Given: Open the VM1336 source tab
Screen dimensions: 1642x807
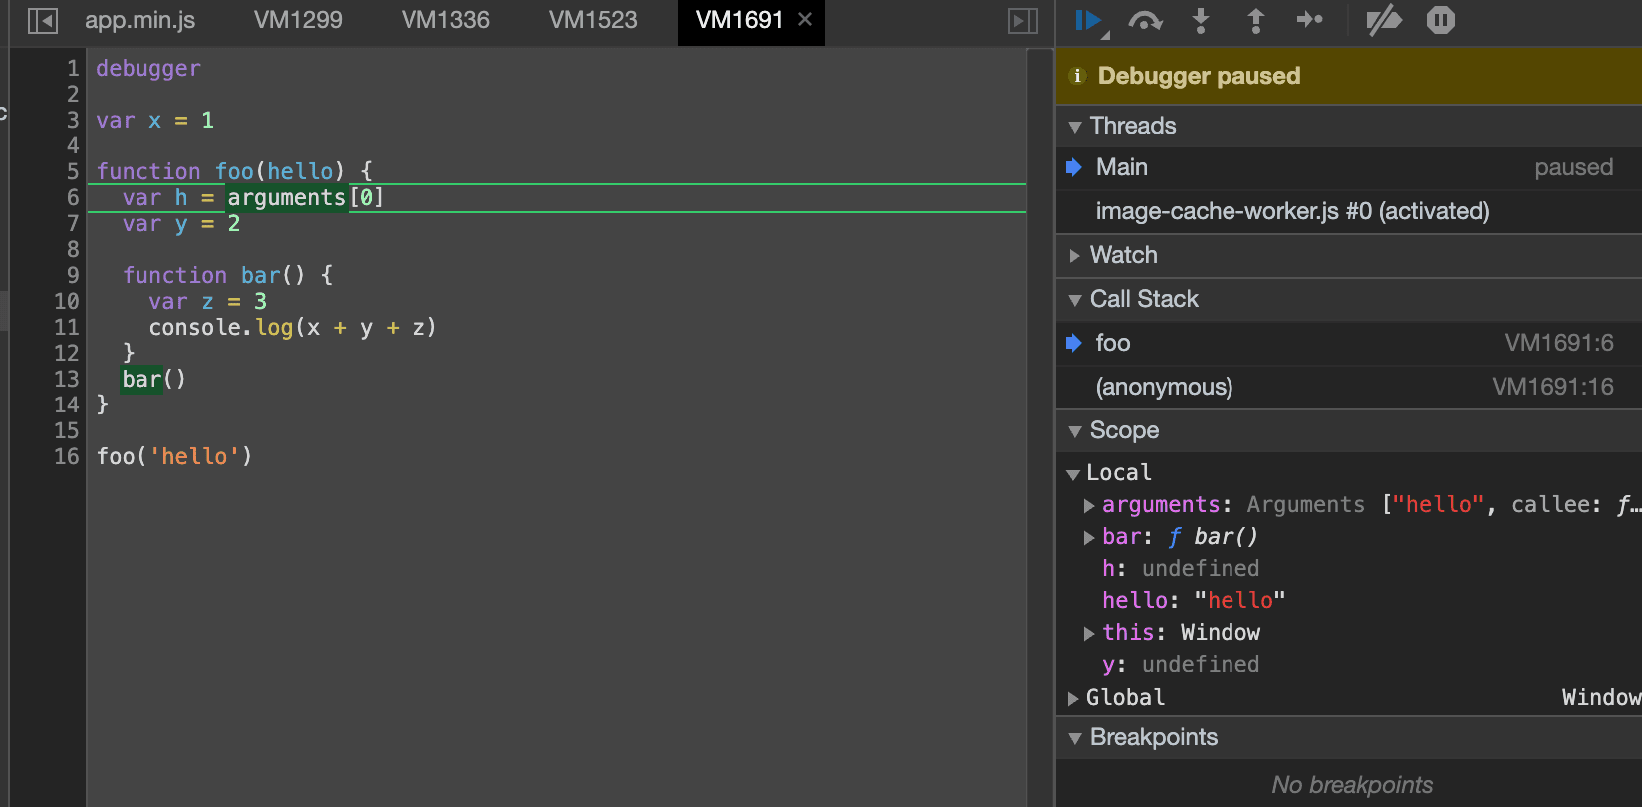Looking at the screenshot, I should pyautogui.click(x=445, y=20).
